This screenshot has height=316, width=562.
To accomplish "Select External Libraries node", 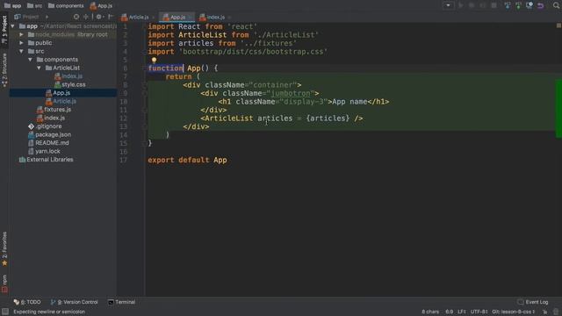I will (47, 160).
